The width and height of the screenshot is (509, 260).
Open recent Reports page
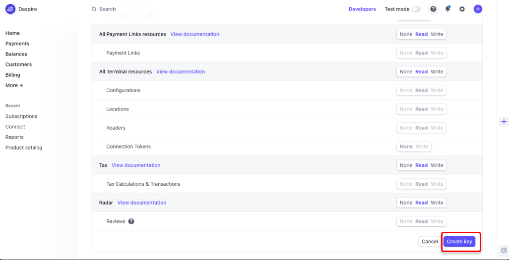(14, 137)
